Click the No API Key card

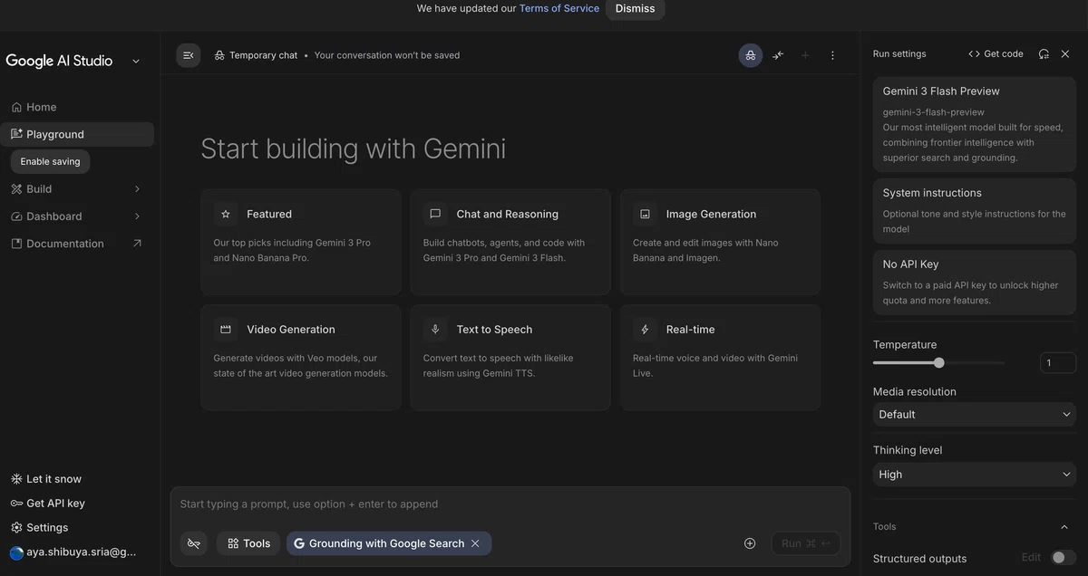point(975,282)
